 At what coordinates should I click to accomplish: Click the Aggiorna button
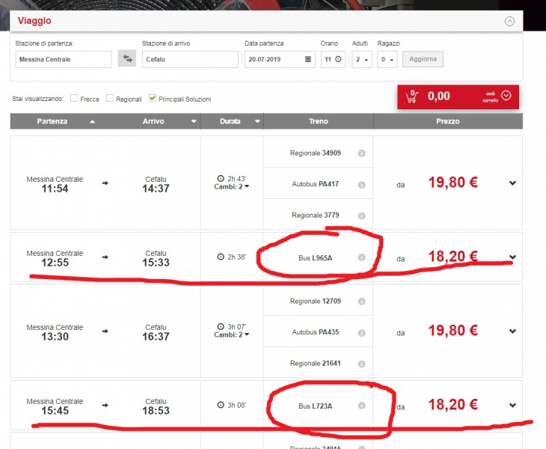tap(423, 59)
